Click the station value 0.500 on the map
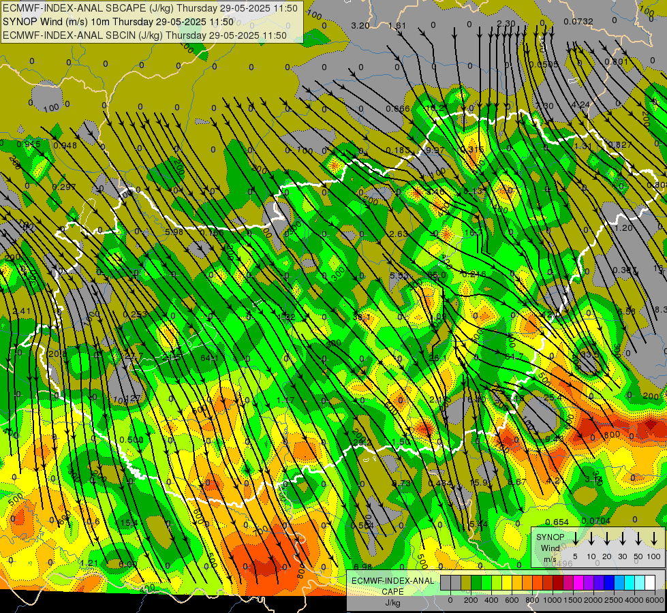The image size is (667, 613). 131,439
